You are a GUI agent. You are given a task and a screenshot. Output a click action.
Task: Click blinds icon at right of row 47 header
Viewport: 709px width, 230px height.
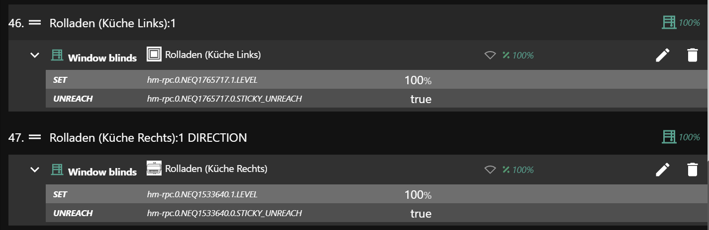[x=669, y=137]
